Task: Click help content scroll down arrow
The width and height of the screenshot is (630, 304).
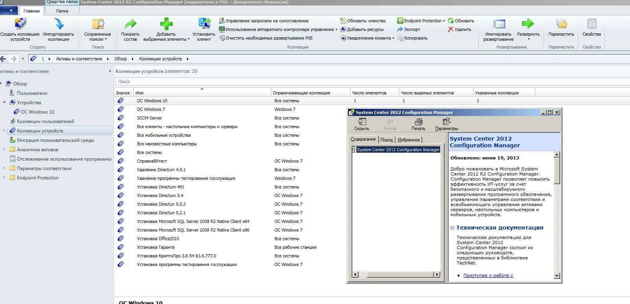Action: point(557,276)
